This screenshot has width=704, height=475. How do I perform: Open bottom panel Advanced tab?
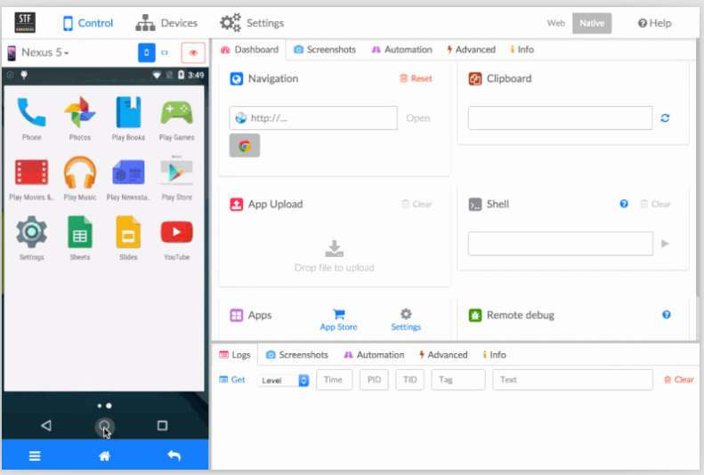pyautogui.click(x=443, y=355)
